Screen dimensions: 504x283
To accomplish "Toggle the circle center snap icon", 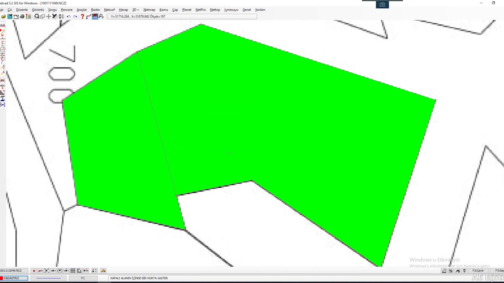I will tap(60, 271).
